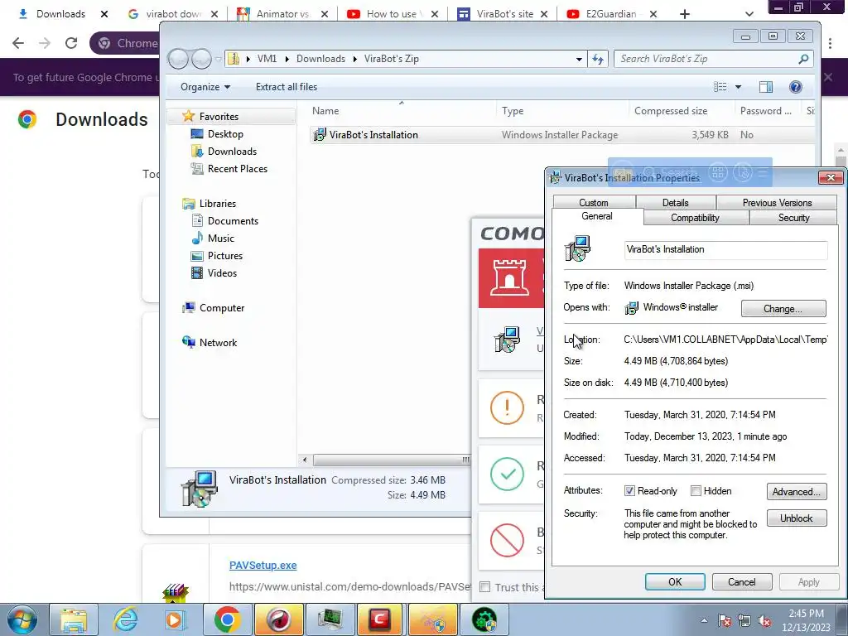848x636 pixels.
Task: Sort by Compressed size column header
Action: click(x=671, y=111)
